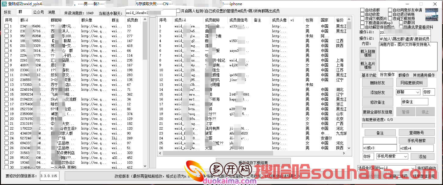Tick the checkbox for group row 1

point(6,26)
